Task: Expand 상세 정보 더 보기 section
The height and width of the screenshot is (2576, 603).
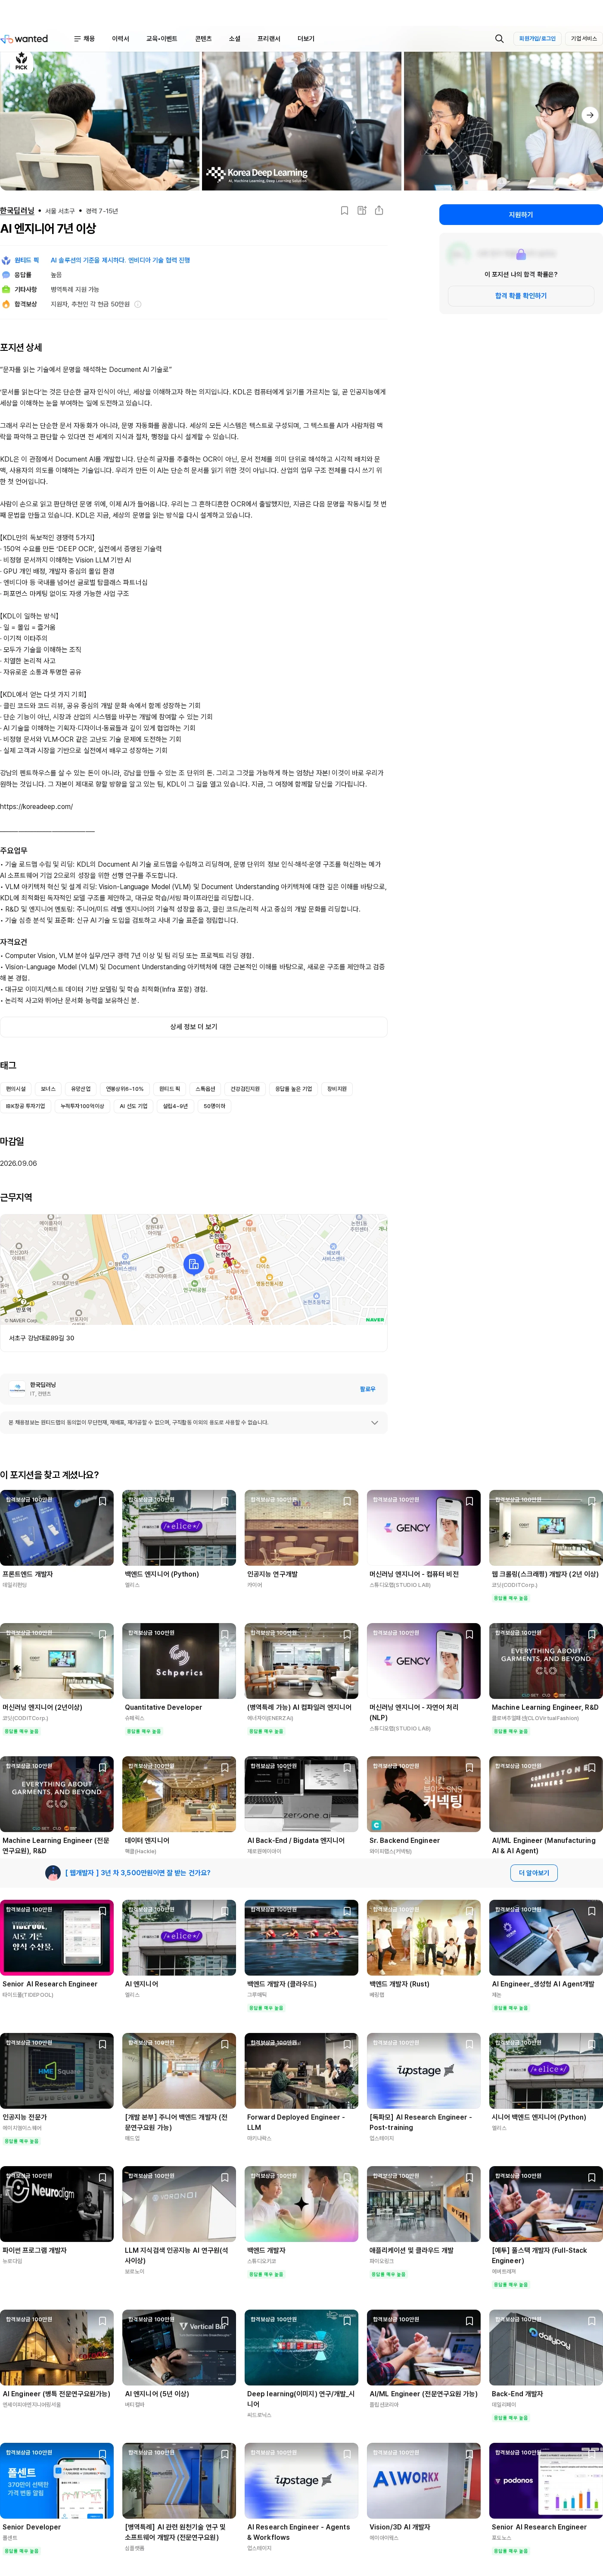Action: [193, 1027]
